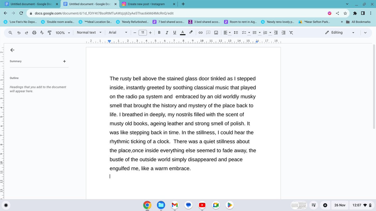376x211 pixels.
Task: Click the Undo icon
Action: pos(18,32)
